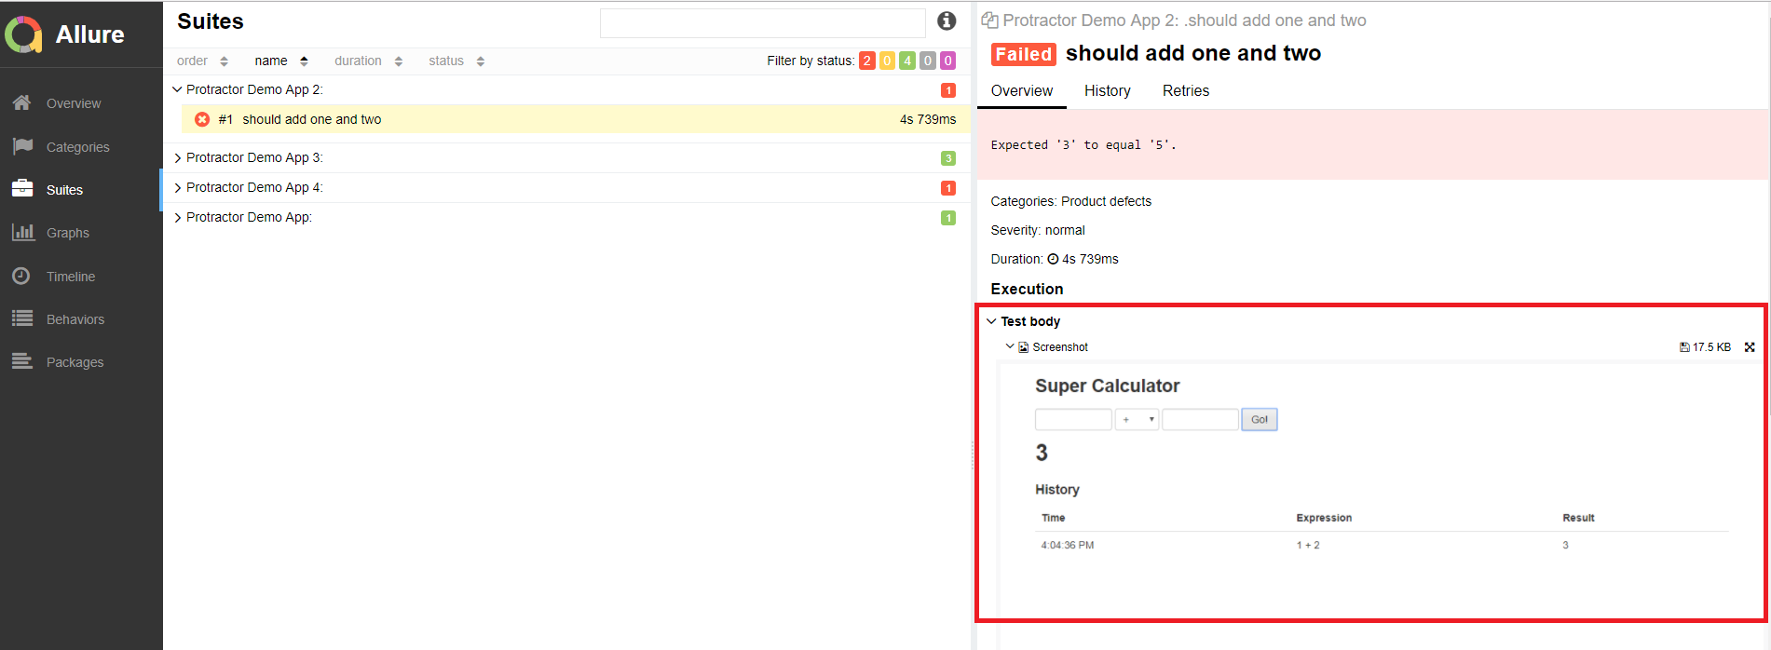Viewport: 1771px width, 650px height.
Task: Sort suites by name
Action: (271, 61)
